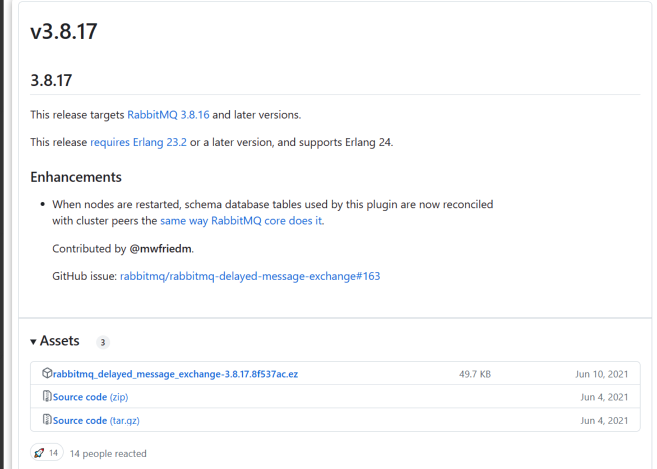Screen dimensions: 657x469
Task: Open the @mwfriedm contributor profile
Action: click(x=161, y=249)
